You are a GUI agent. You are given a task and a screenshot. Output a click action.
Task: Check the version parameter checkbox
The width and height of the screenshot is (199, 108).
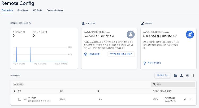(20, 99)
